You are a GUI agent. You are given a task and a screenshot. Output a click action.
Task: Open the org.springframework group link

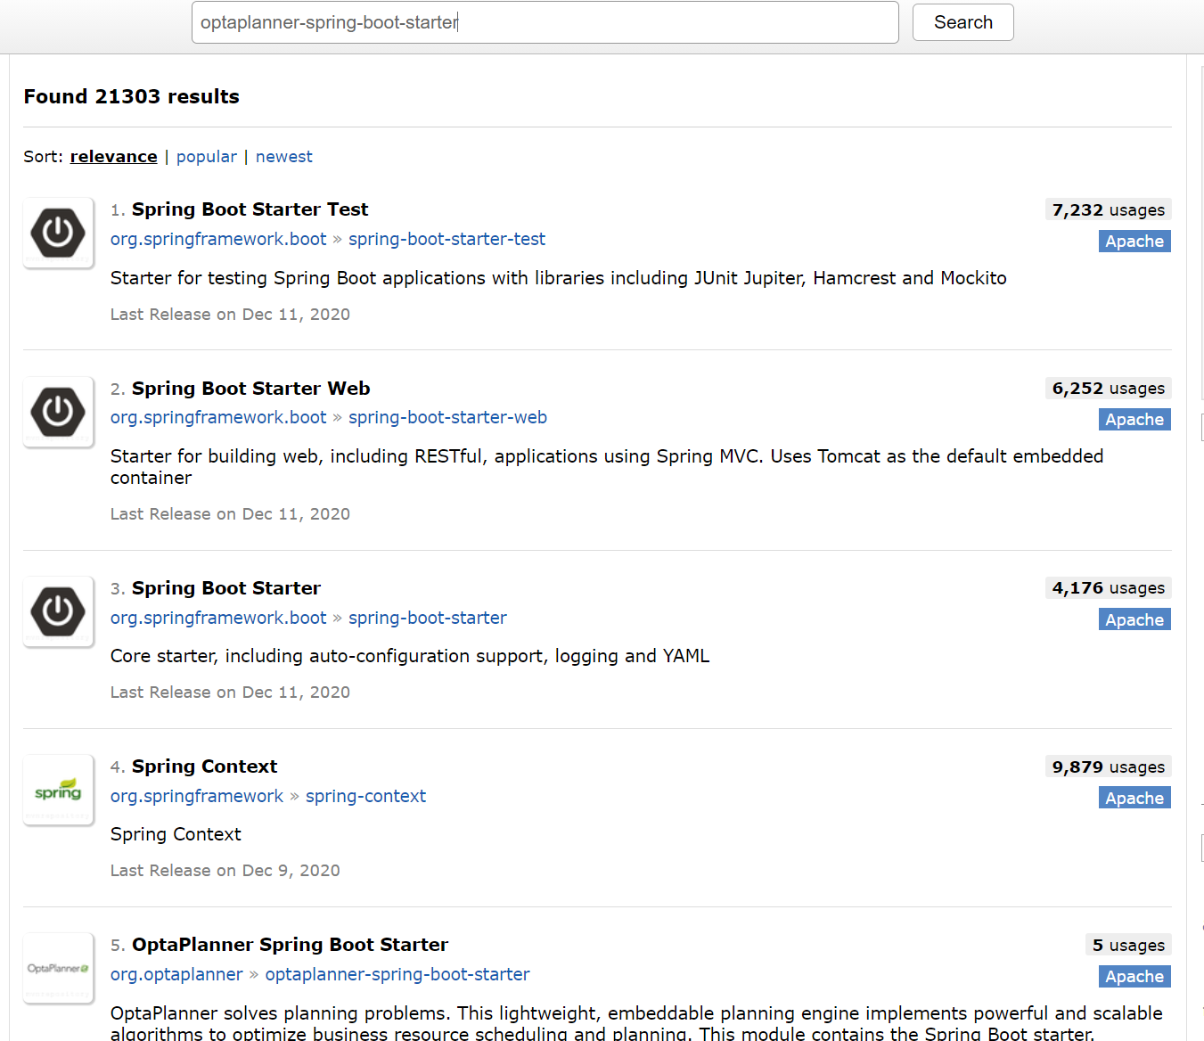197,796
